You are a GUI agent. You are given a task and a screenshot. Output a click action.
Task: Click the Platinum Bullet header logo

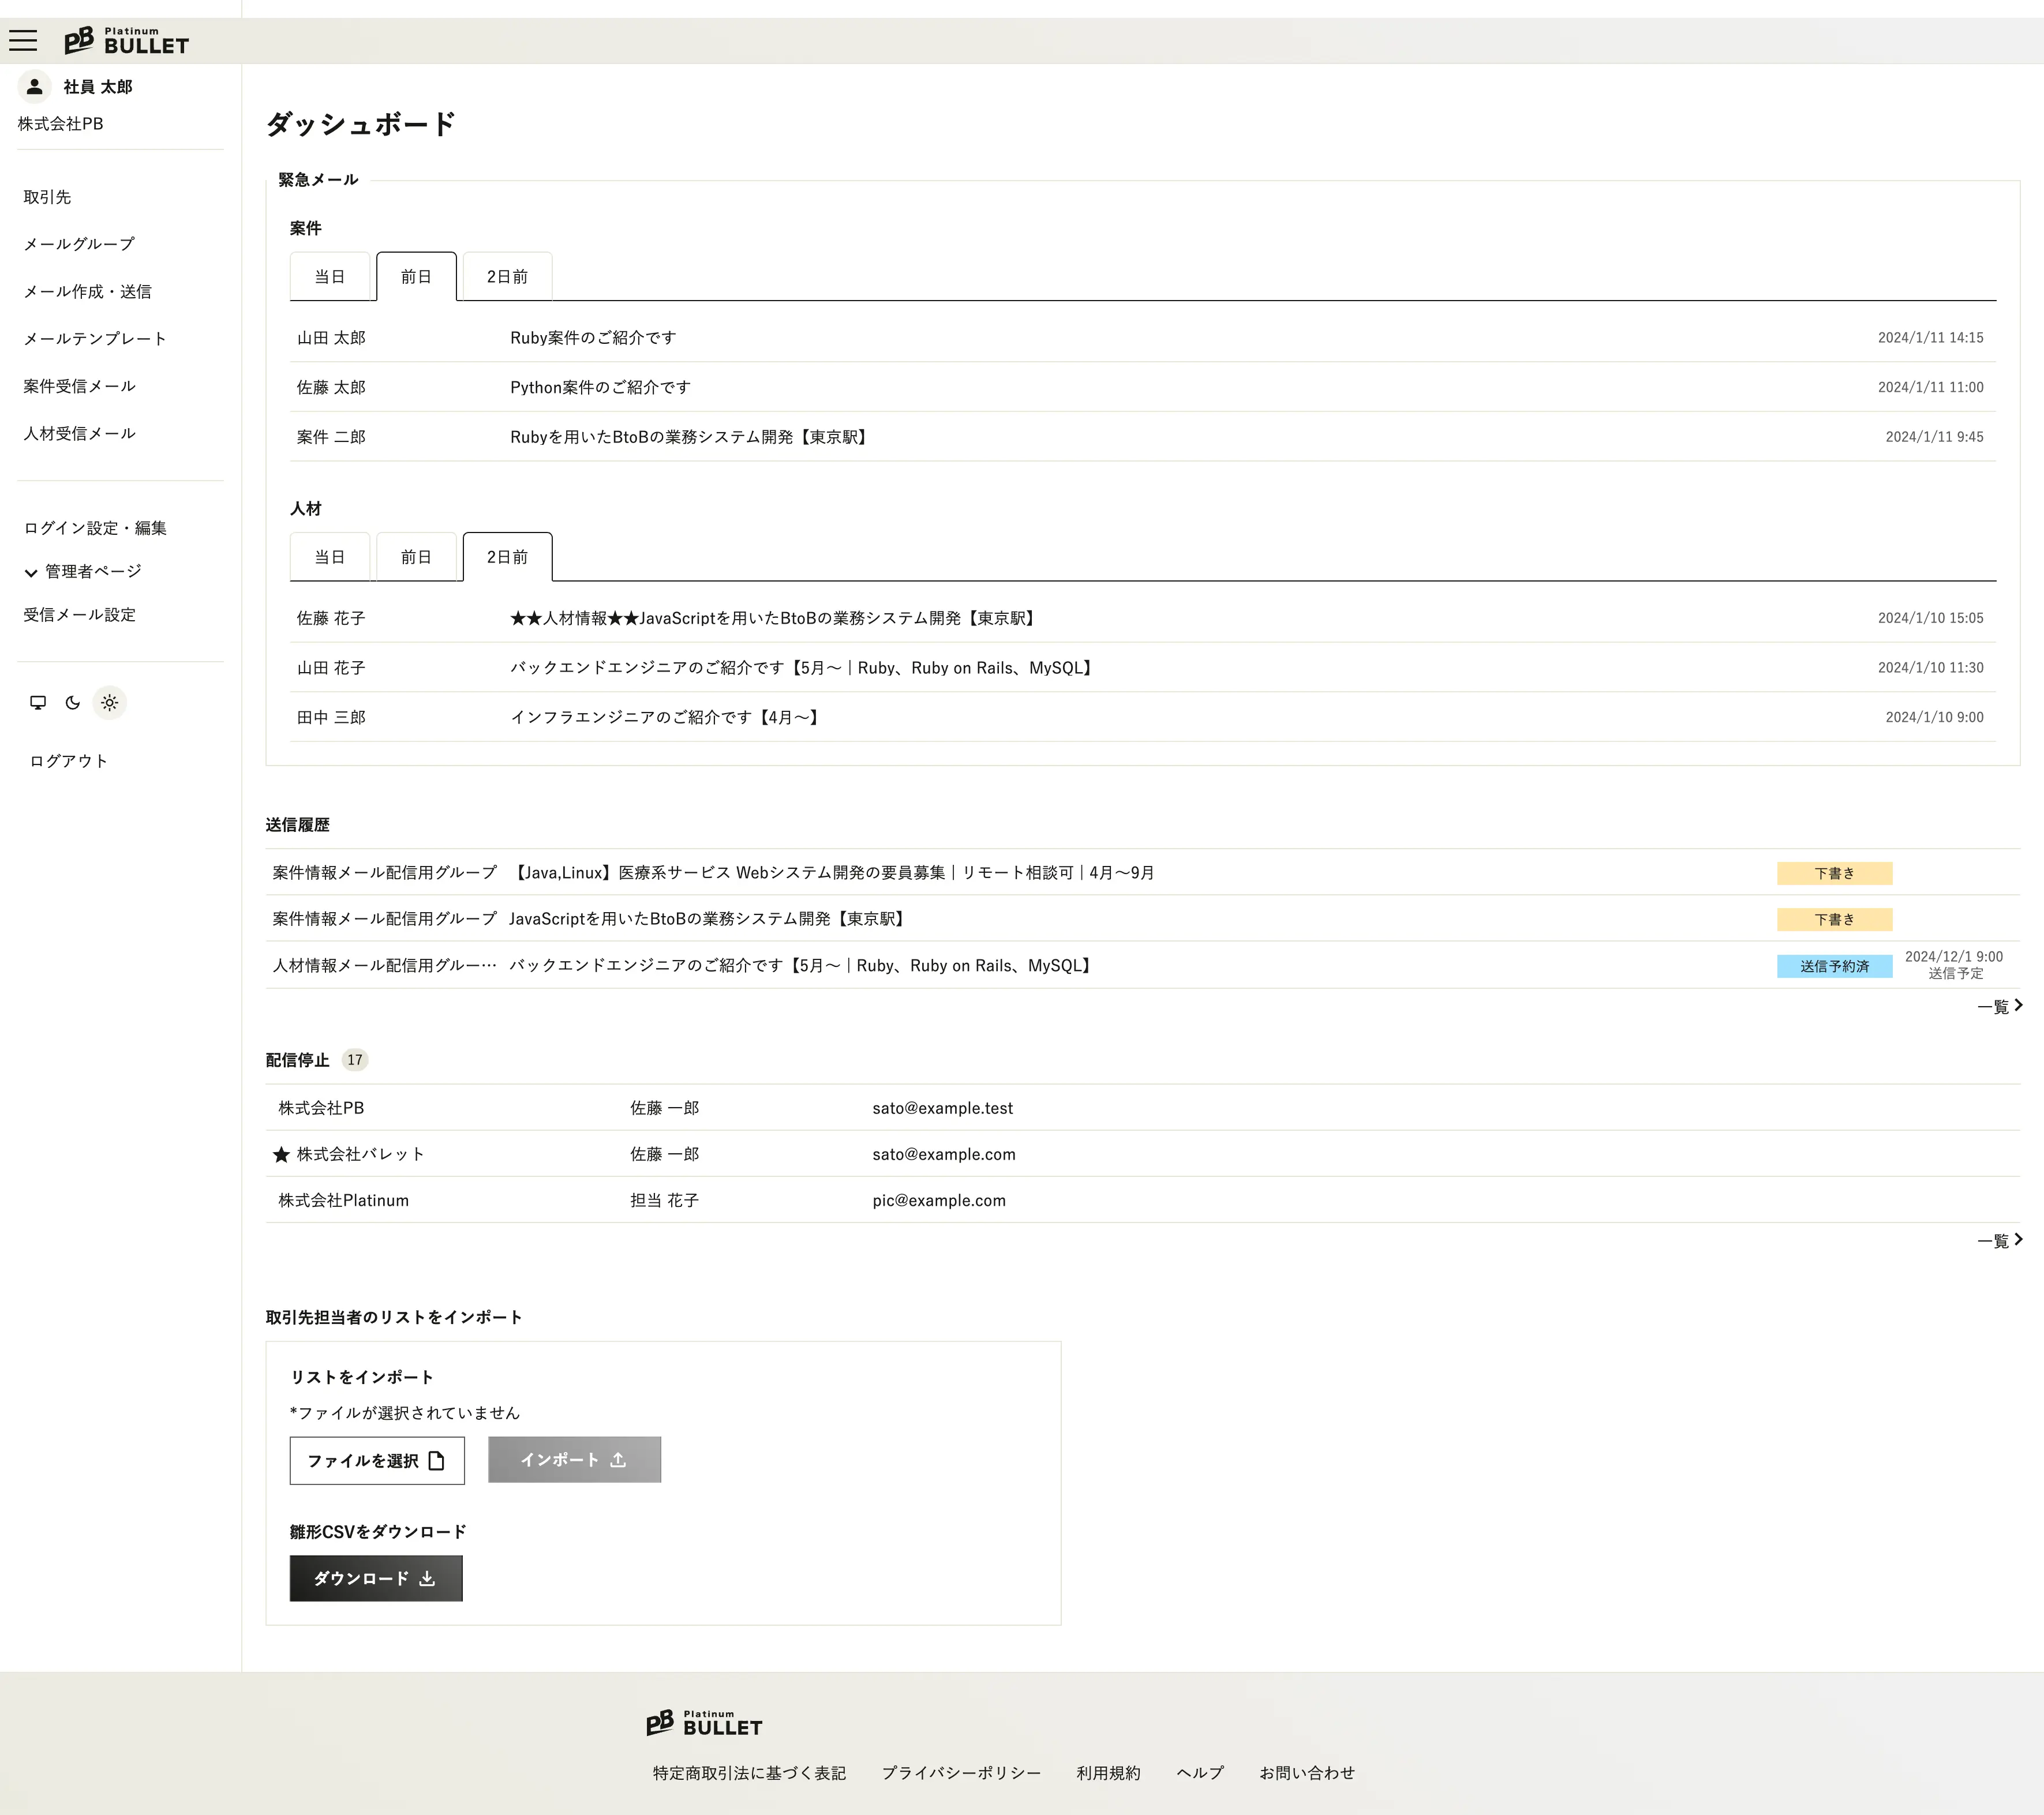point(127,41)
